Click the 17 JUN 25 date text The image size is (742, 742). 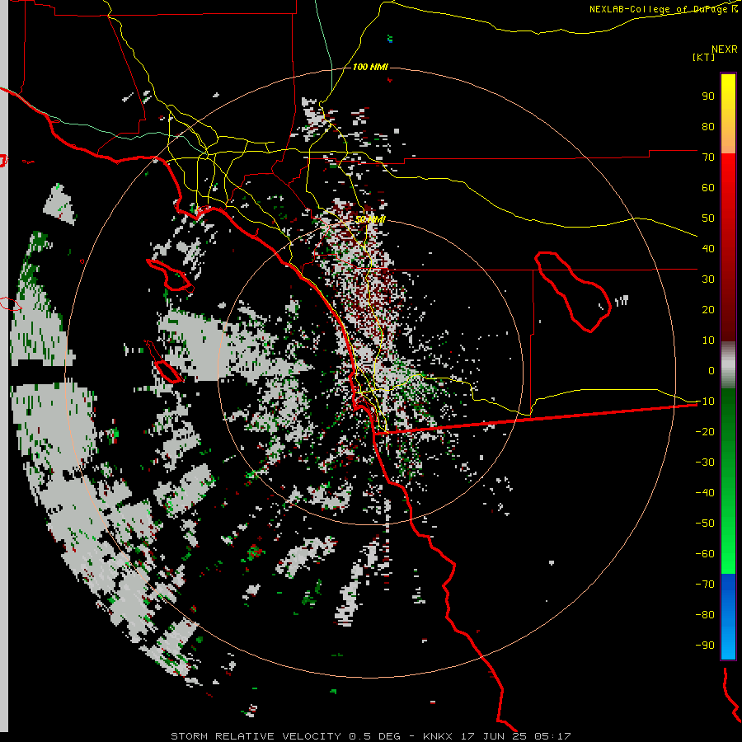pos(493,736)
